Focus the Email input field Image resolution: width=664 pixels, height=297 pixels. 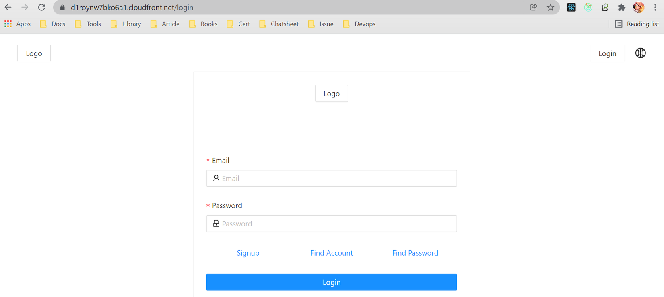click(x=332, y=178)
